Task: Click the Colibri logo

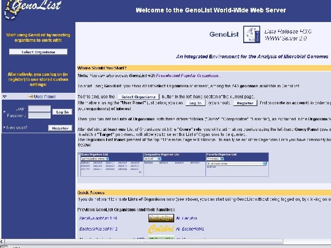Action: (161, 229)
